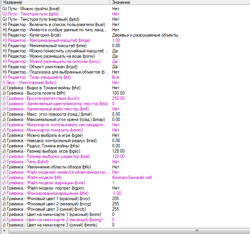Click the Название column header
The width and height of the screenshot is (250, 234).
point(55,2)
